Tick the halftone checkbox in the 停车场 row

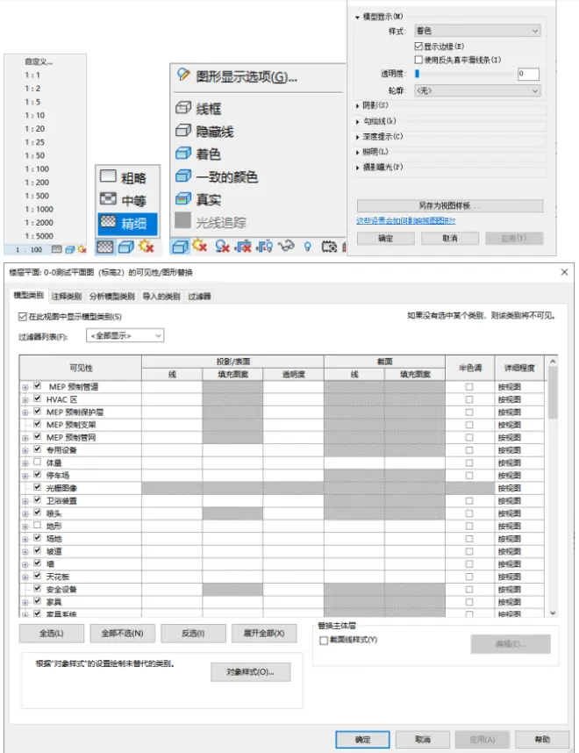[469, 475]
